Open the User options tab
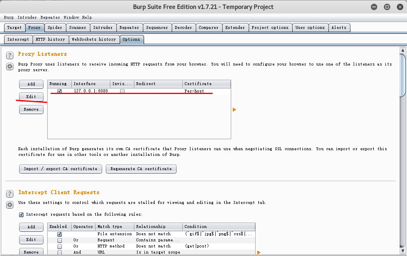The image size is (407, 256). pyautogui.click(x=310, y=28)
